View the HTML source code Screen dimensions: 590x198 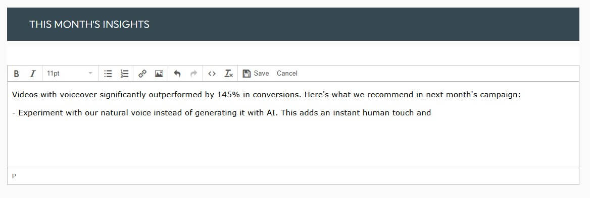[212, 74]
